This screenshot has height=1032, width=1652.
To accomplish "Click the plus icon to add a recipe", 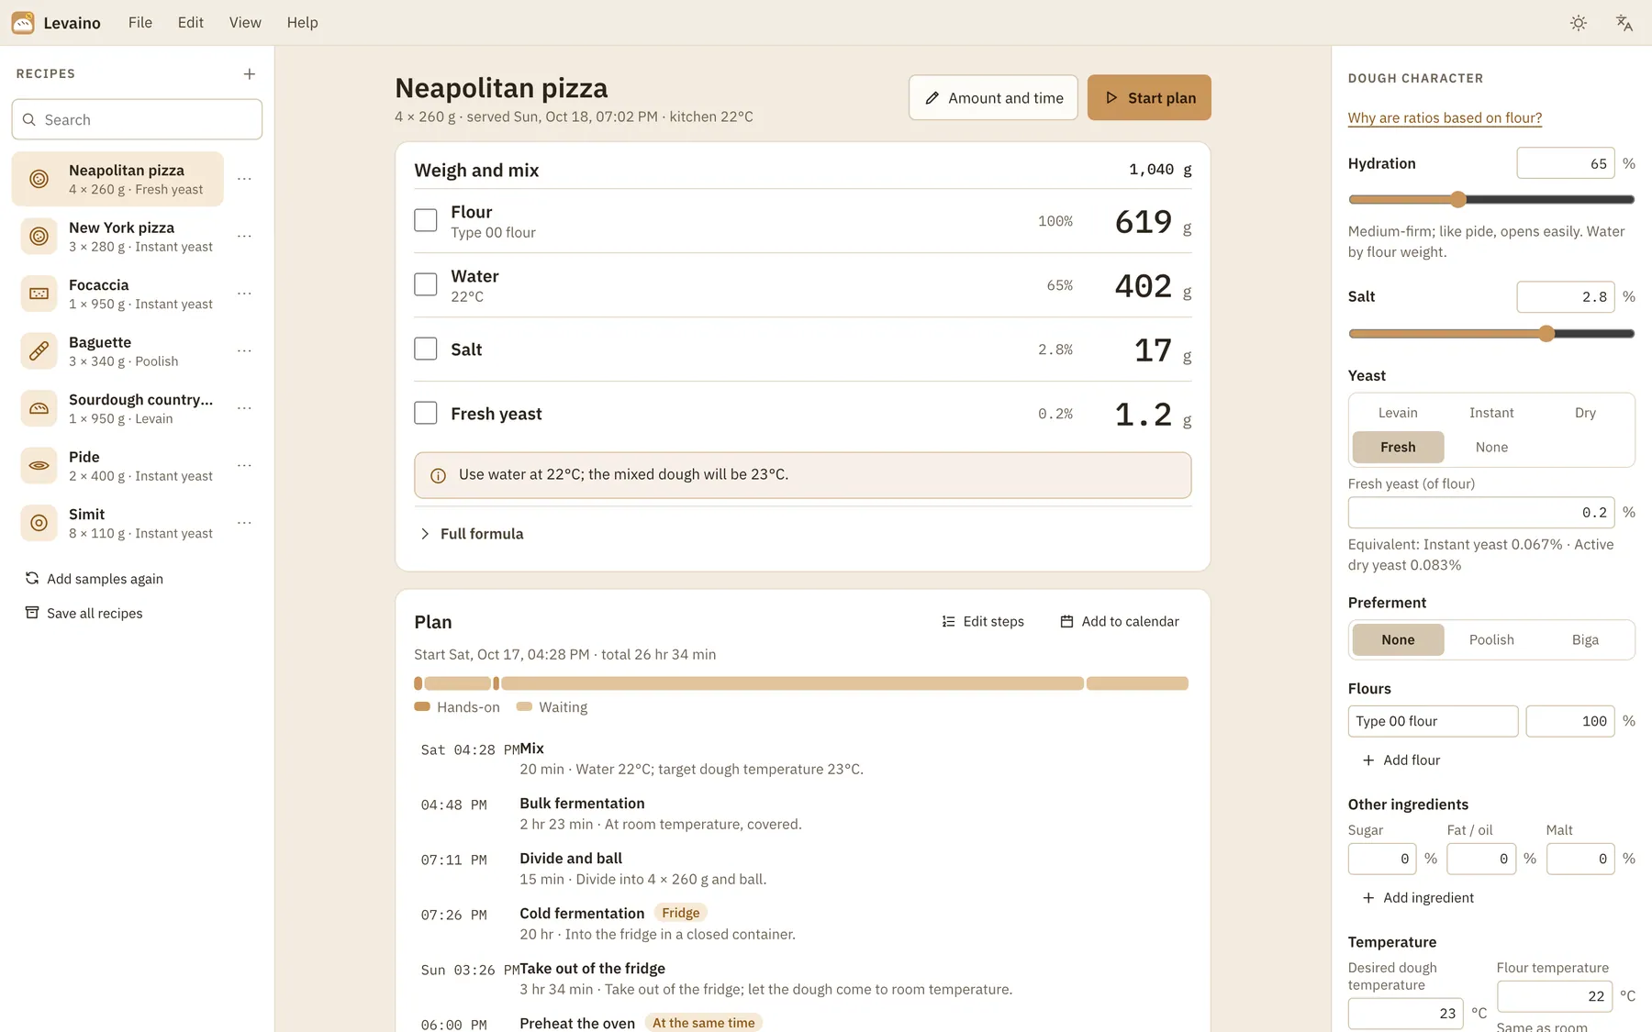I will [250, 74].
